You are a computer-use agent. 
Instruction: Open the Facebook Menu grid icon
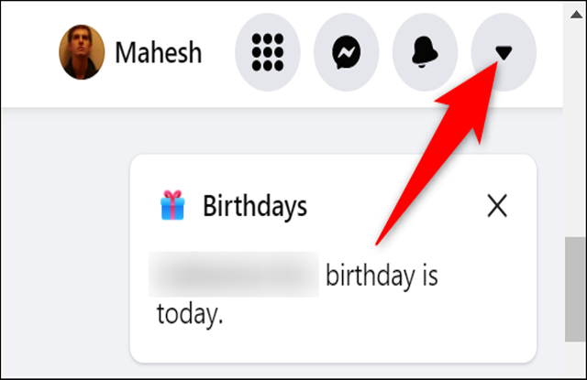click(x=267, y=52)
